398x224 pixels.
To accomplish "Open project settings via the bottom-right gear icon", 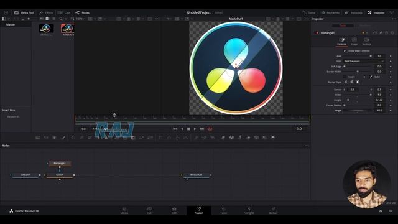I will (391, 211).
